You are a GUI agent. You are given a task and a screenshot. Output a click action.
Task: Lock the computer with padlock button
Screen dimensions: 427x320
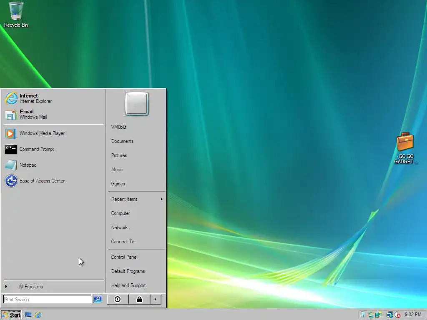pos(139,299)
